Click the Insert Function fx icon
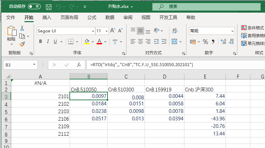Viewport: 265px width, 148px height. coord(79,65)
